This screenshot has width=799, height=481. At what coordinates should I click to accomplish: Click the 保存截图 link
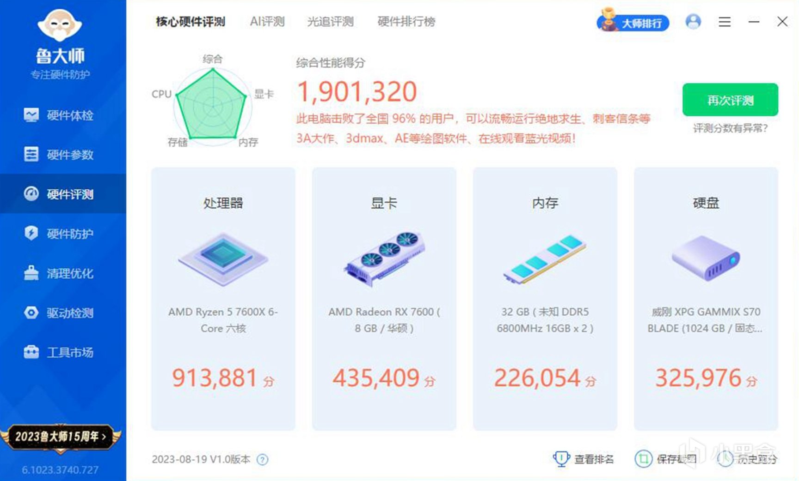(x=676, y=459)
